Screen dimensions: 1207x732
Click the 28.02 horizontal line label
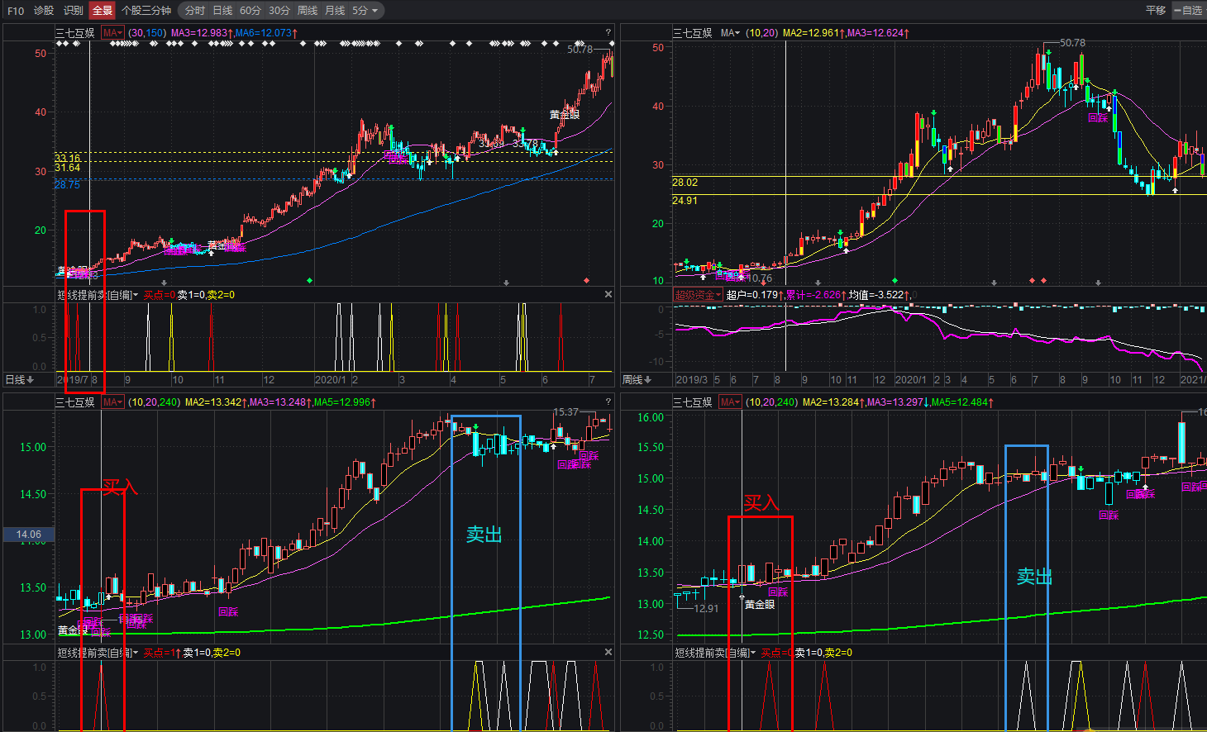point(685,183)
